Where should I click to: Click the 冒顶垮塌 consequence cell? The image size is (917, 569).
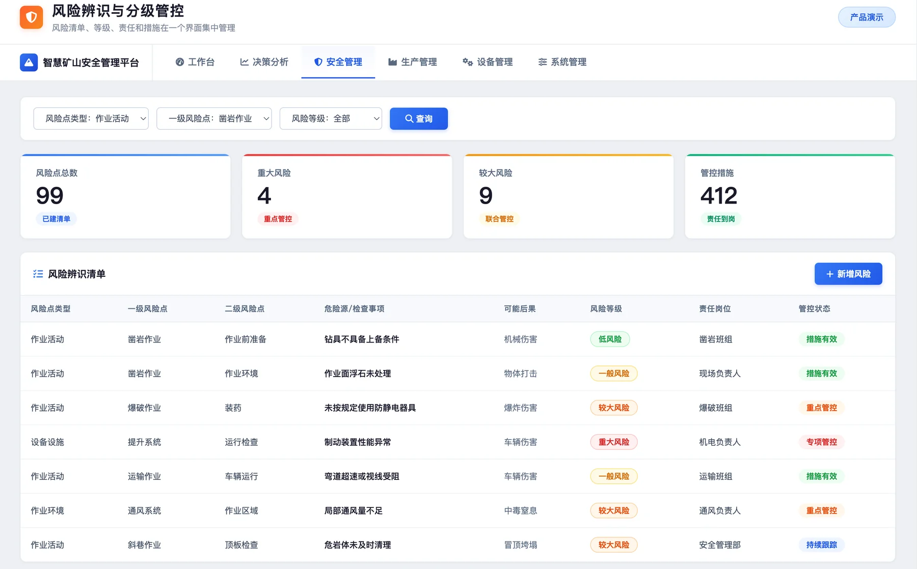pyautogui.click(x=521, y=545)
